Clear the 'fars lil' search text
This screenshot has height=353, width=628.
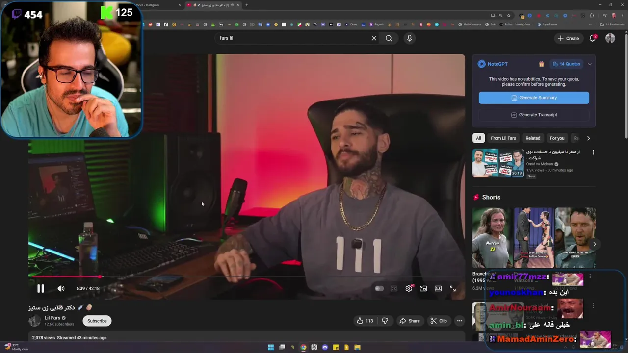click(374, 38)
